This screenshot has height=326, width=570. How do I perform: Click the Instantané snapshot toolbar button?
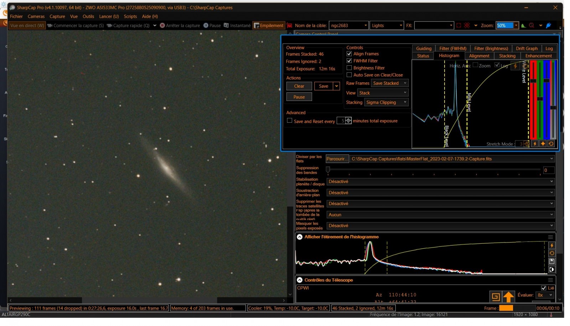[x=237, y=25]
